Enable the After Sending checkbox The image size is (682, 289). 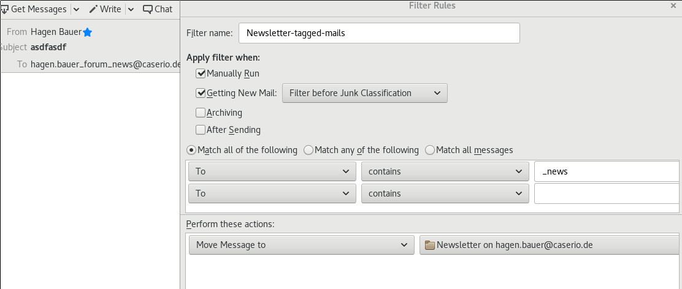coord(201,130)
